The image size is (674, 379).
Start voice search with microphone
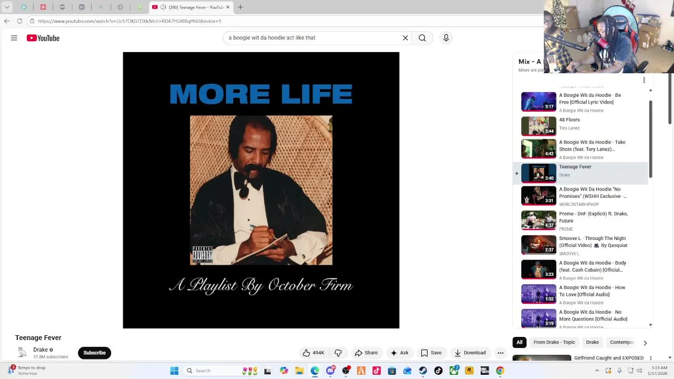click(446, 38)
